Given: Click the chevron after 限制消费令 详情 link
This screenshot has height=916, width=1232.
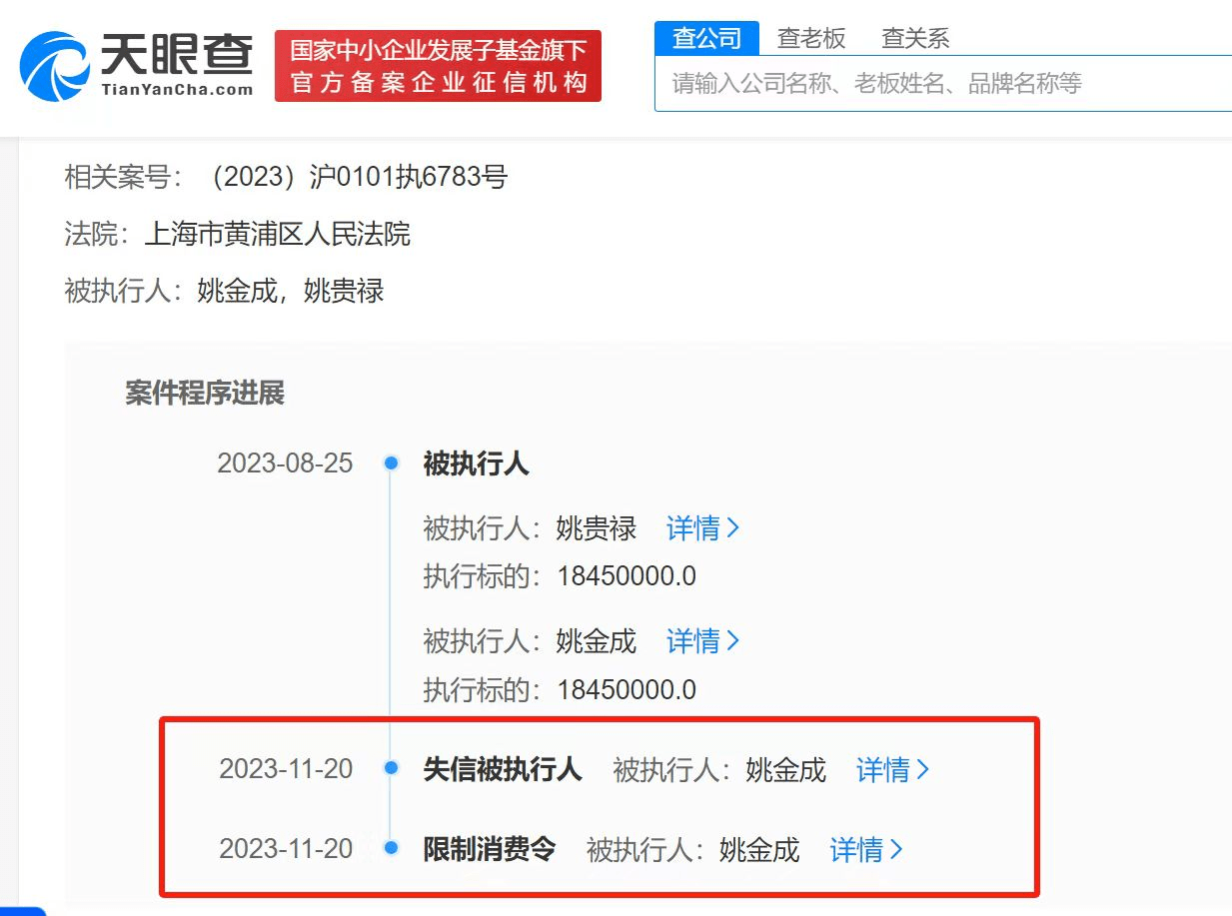Looking at the screenshot, I should point(897,849).
